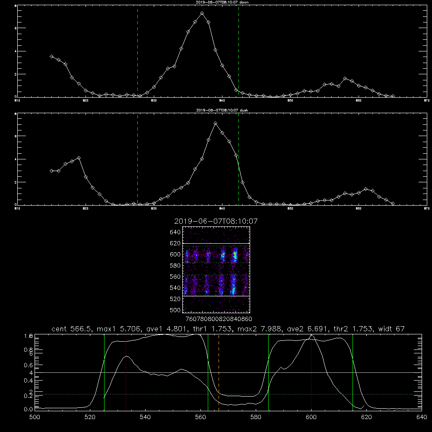Select right green dashed line in dawn plot
This screenshot has width=432, height=432.
[x=238, y=51]
